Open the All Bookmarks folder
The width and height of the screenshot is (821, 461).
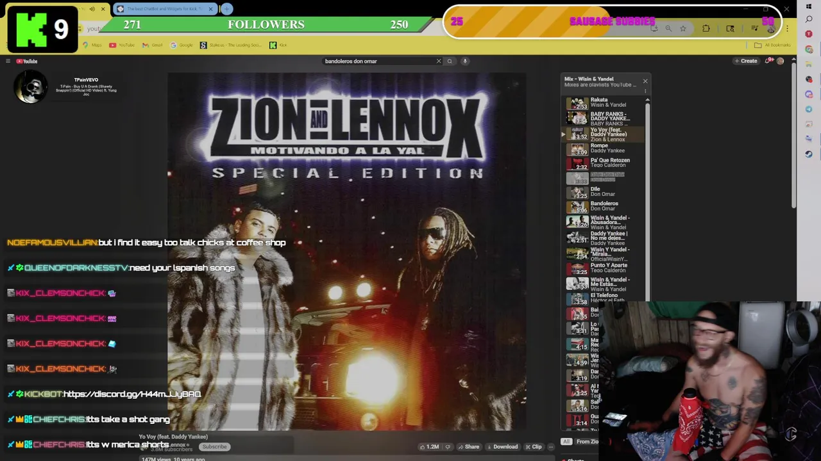pos(773,45)
